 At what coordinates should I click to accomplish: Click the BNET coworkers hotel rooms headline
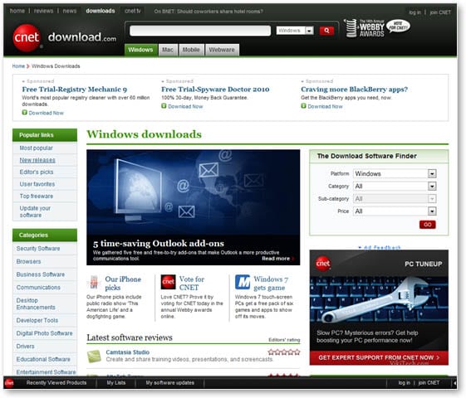click(x=208, y=12)
